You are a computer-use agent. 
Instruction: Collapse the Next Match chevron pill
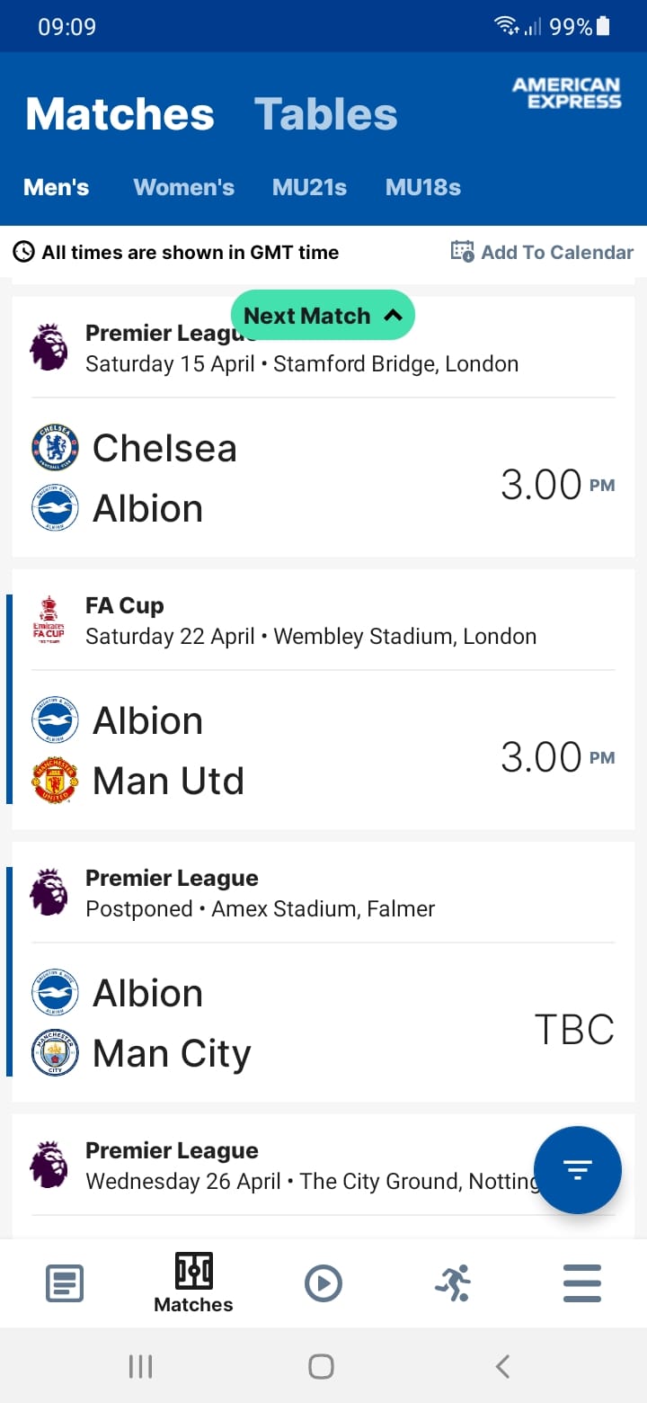tap(323, 316)
